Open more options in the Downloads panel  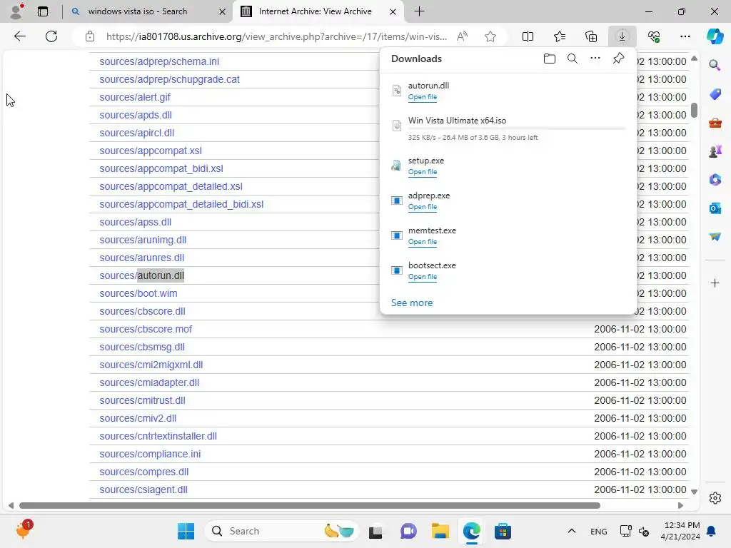(595, 59)
